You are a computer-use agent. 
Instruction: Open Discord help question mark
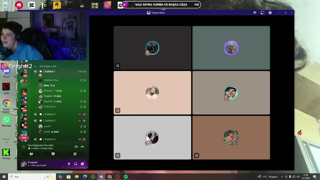(x=270, y=13)
